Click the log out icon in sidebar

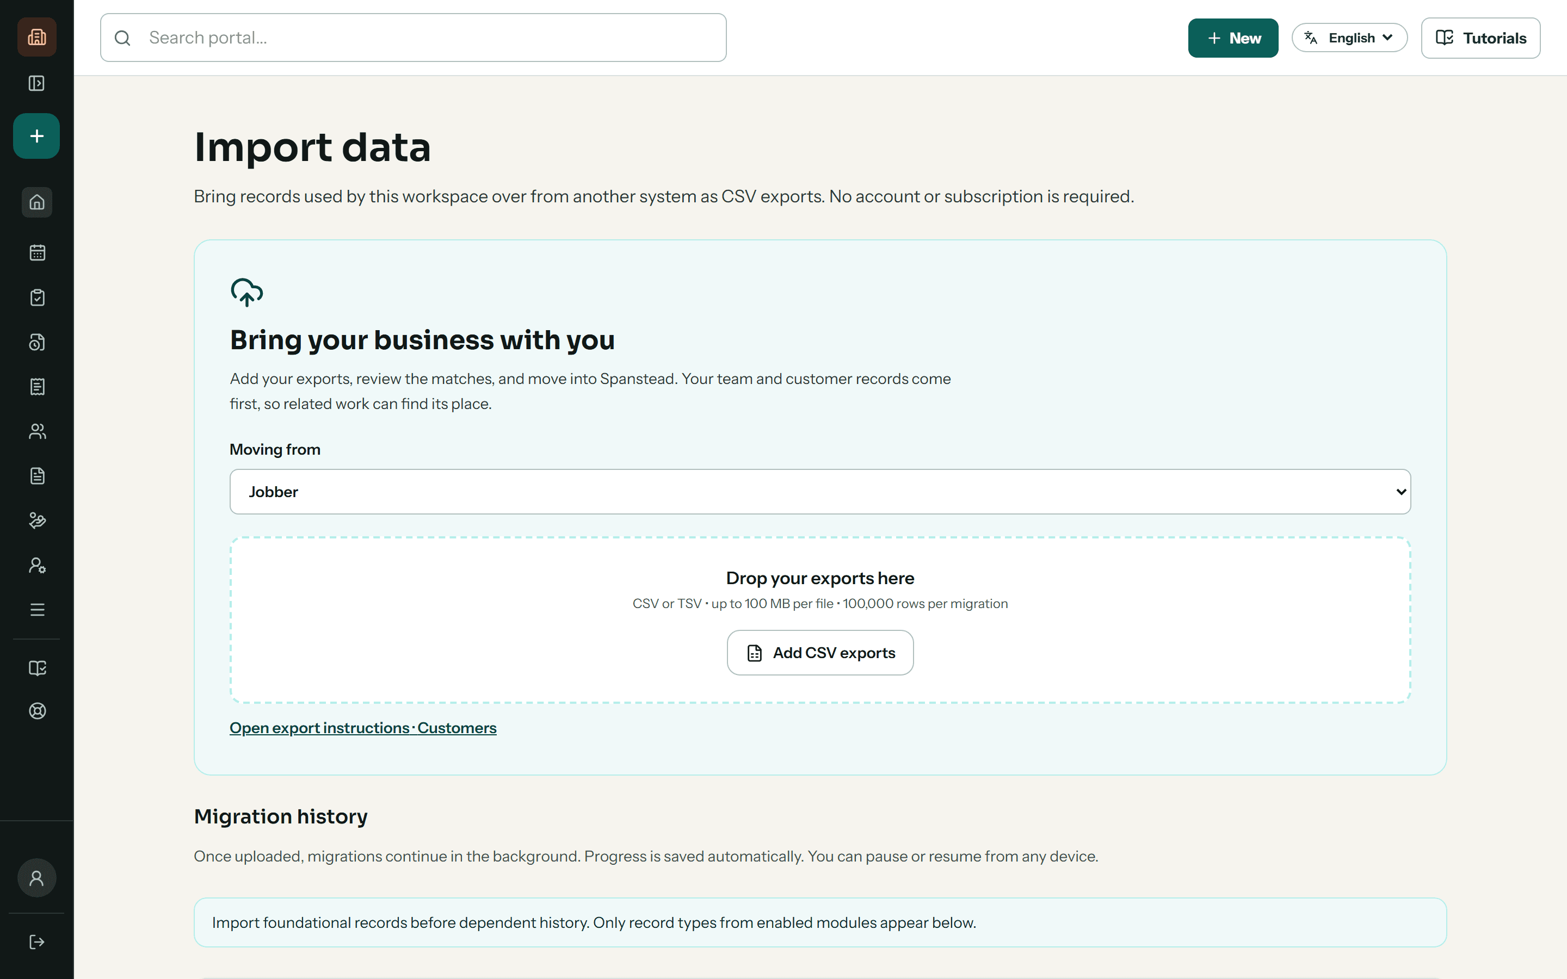point(37,942)
